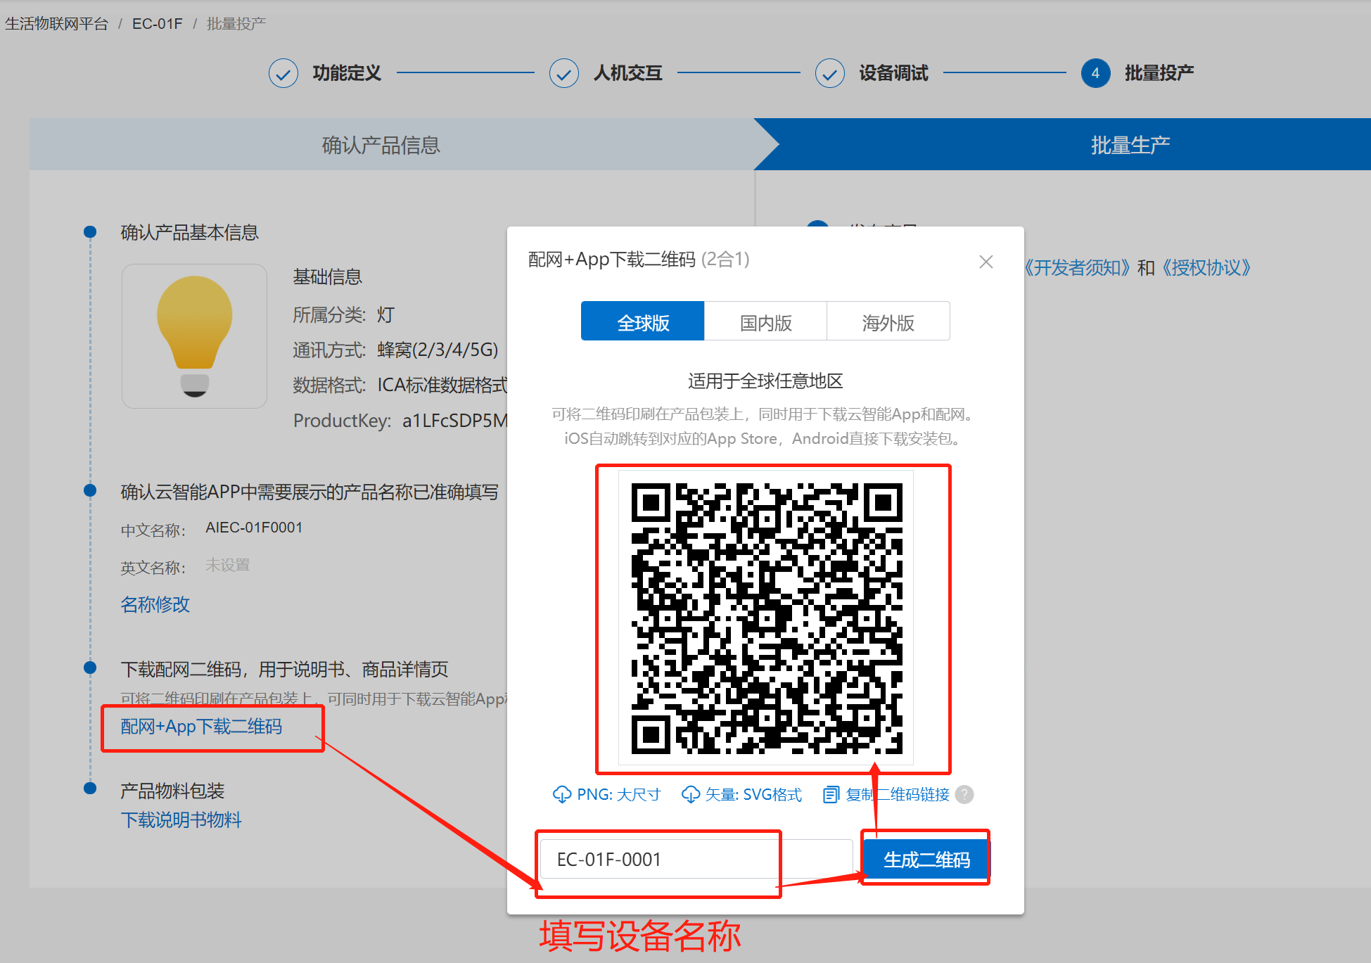
Task: Select the 海外版 version option
Action: click(x=888, y=321)
